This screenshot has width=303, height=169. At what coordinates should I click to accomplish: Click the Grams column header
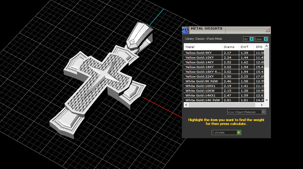(230, 47)
